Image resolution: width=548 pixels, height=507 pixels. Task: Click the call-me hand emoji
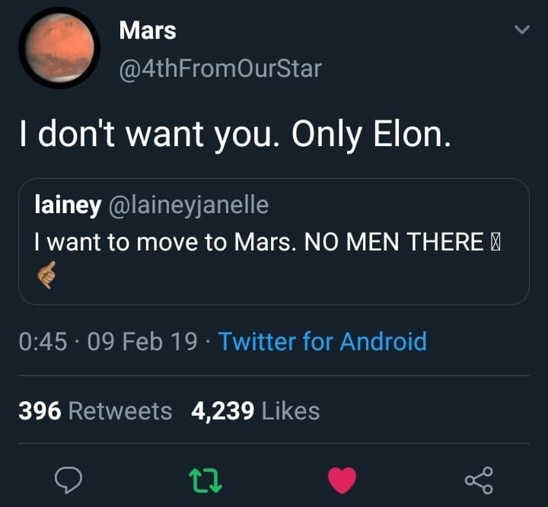pos(46,275)
